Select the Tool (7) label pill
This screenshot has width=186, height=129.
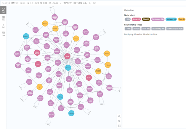pos(182,19)
